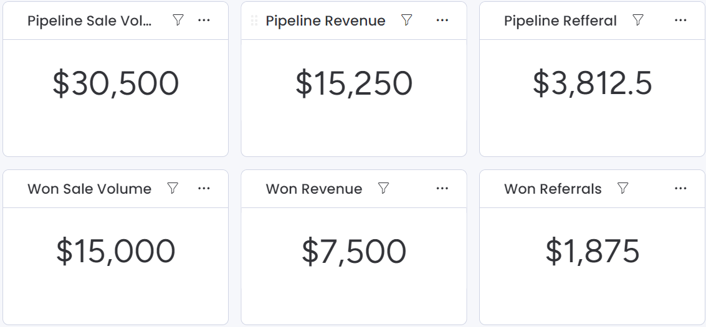Open filter on Pipeline Revenue widget
This screenshot has height=327, width=706.
click(407, 21)
